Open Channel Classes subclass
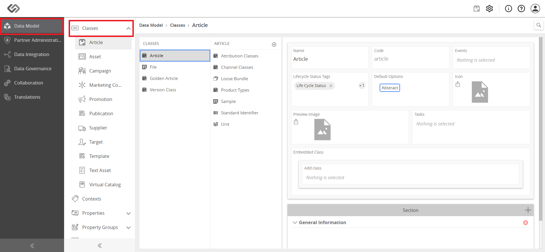Screen dimensions: 545x252 click(246, 67)
